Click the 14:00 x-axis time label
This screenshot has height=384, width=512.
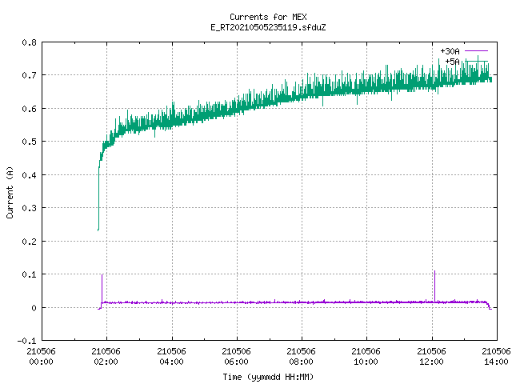point(496,362)
